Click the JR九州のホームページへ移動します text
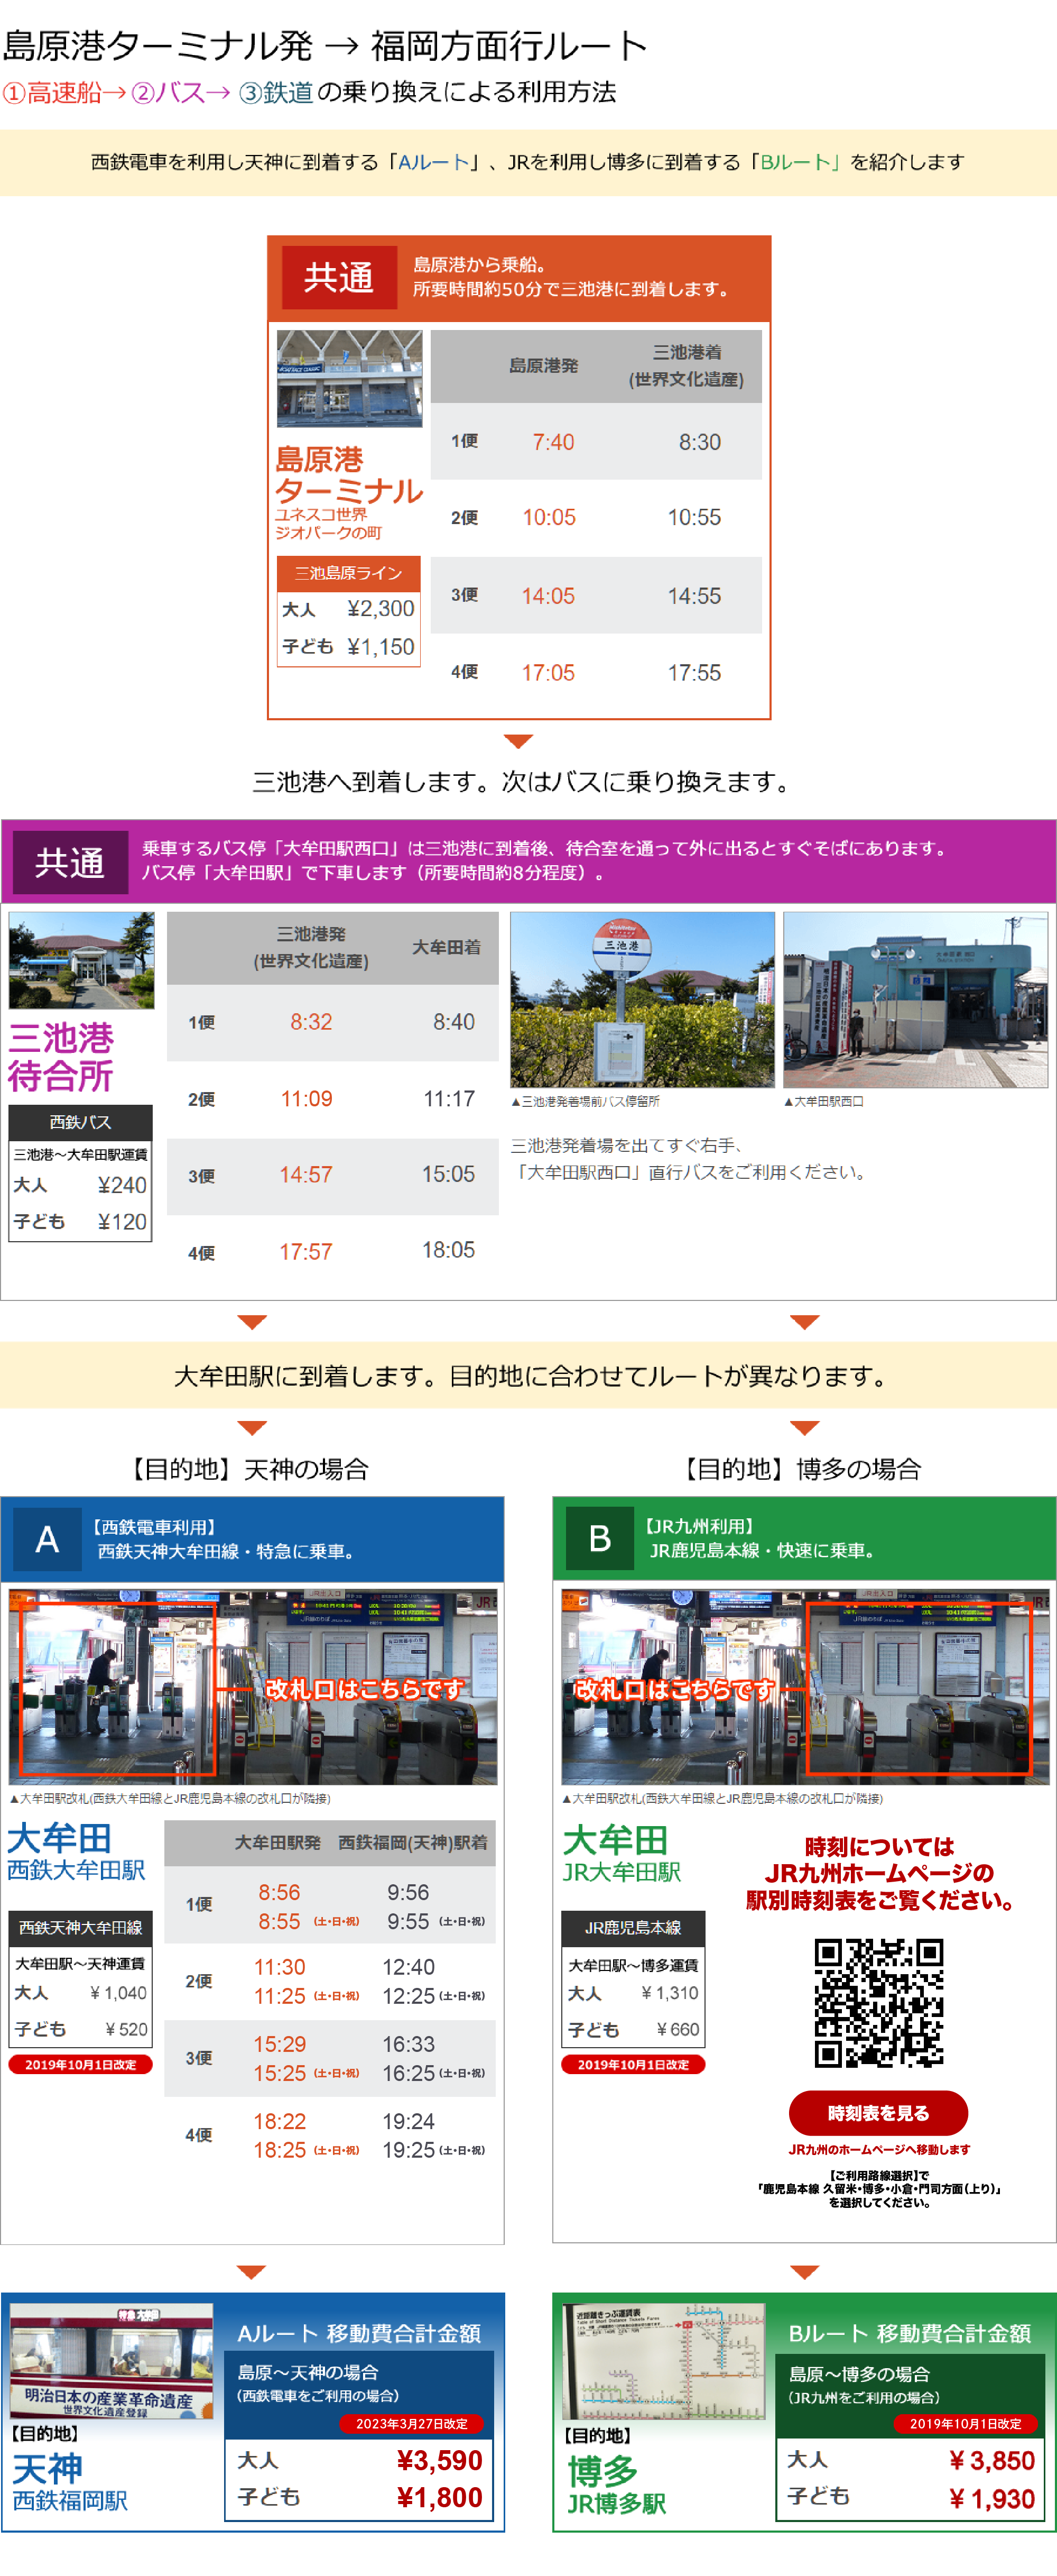This screenshot has width=1057, height=2576. [878, 2149]
